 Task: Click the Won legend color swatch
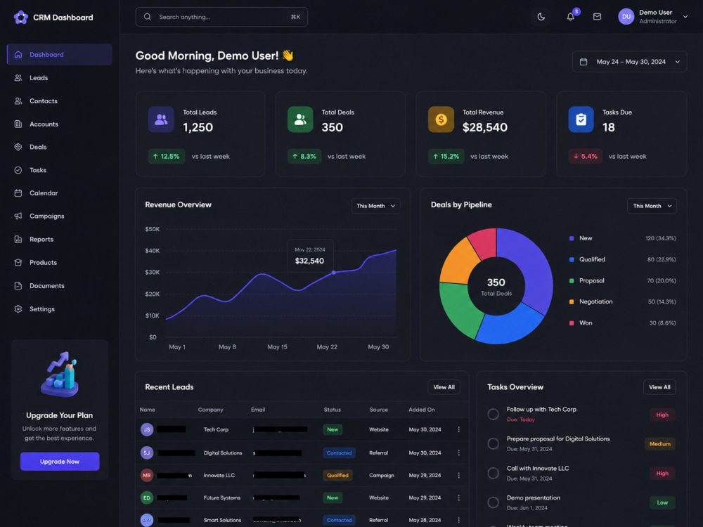pos(571,323)
